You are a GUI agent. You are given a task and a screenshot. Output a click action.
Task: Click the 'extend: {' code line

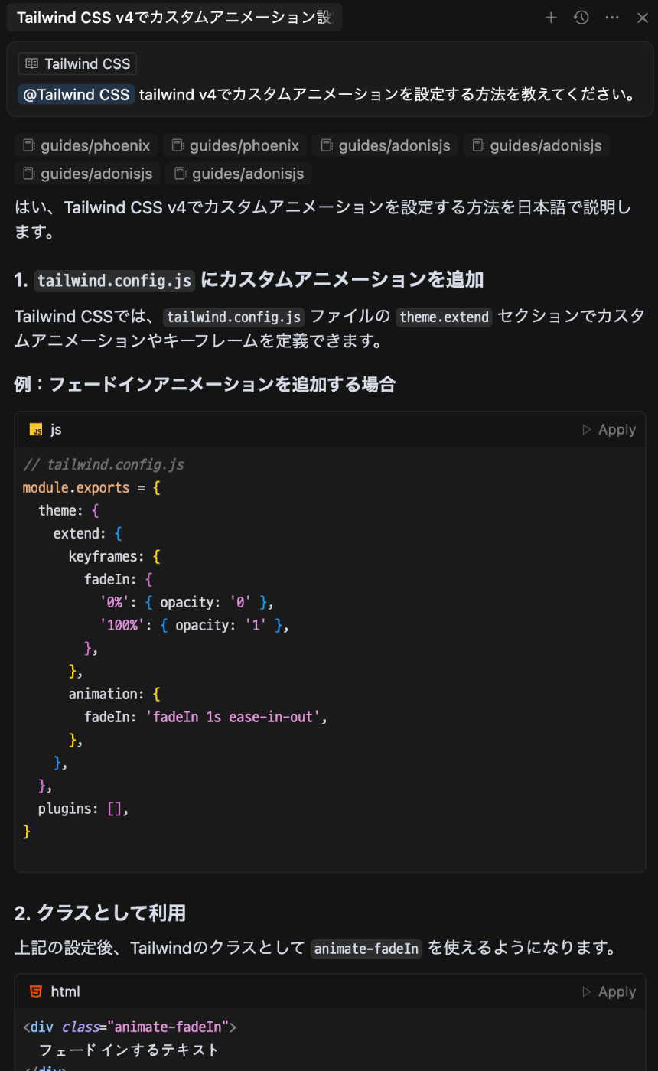88,533
